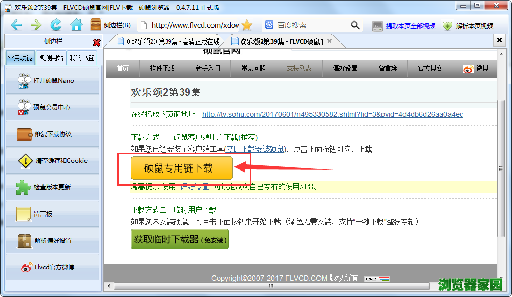Screen dimensions: 512x297
Task: Clear cache and cookies via 清空缓存和Cookie
Action: 52,160
